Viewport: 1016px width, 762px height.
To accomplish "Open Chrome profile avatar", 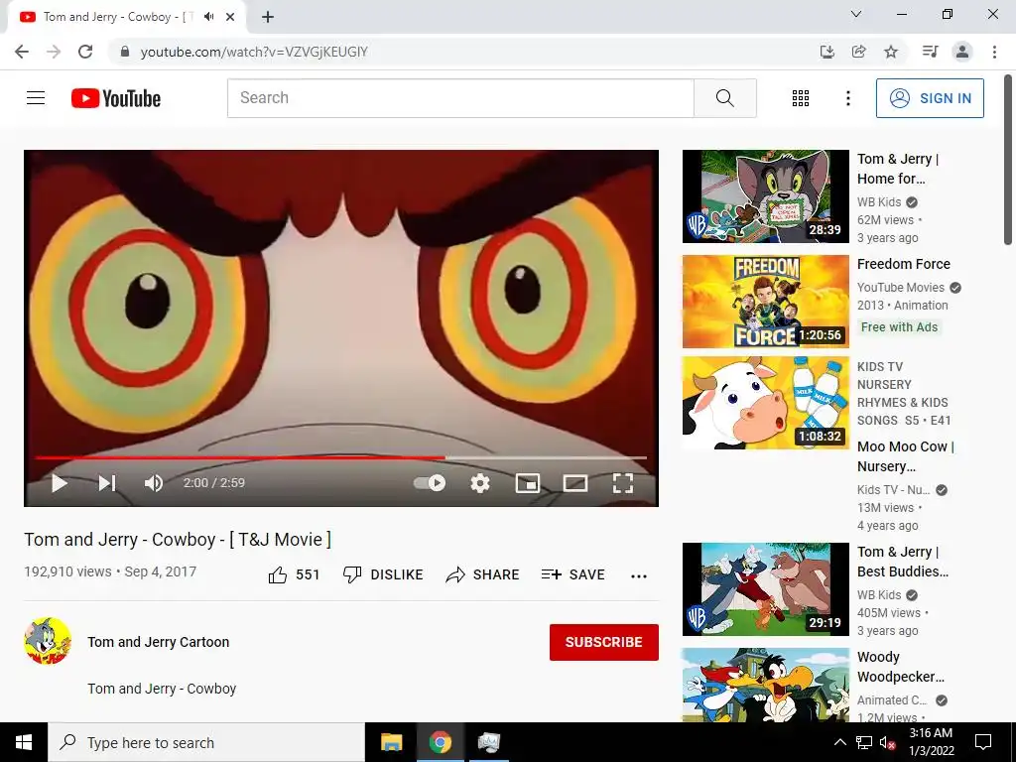I will [x=962, y=52].
